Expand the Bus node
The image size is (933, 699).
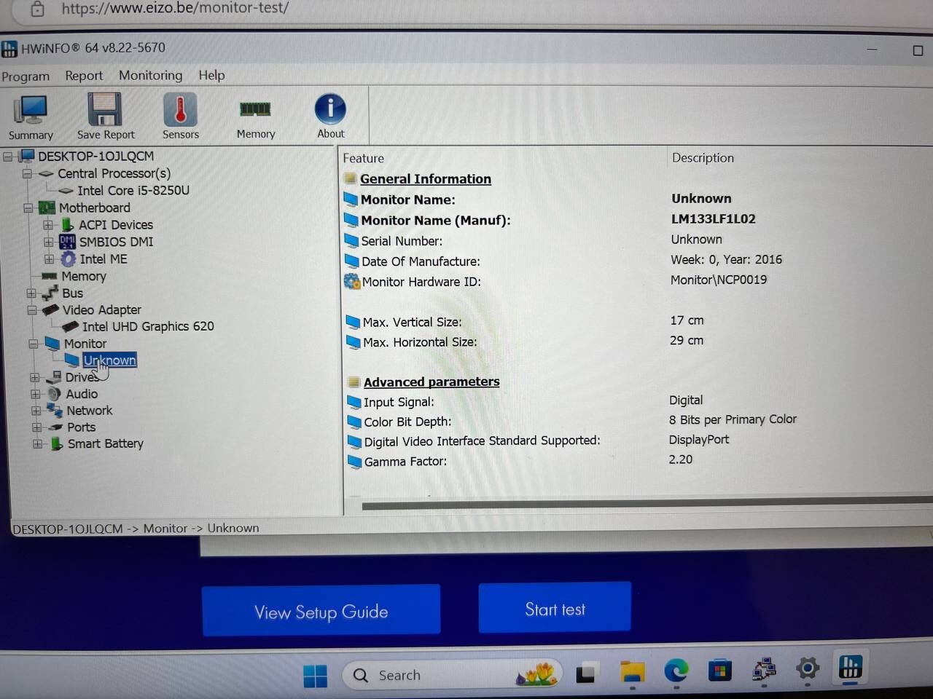tap(31, 293)
